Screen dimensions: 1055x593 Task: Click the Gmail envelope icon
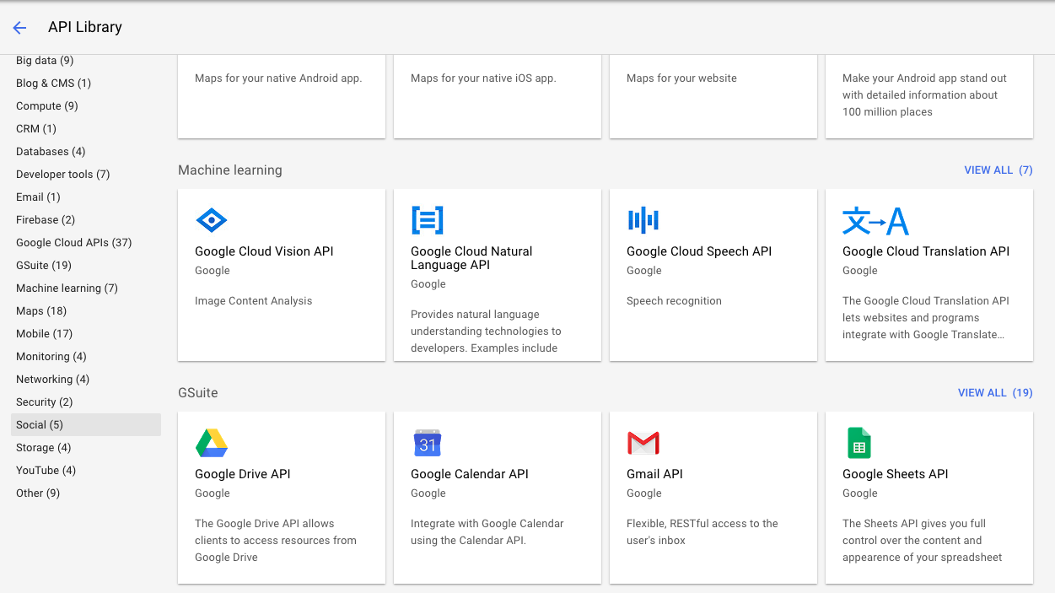coord(643,444)
